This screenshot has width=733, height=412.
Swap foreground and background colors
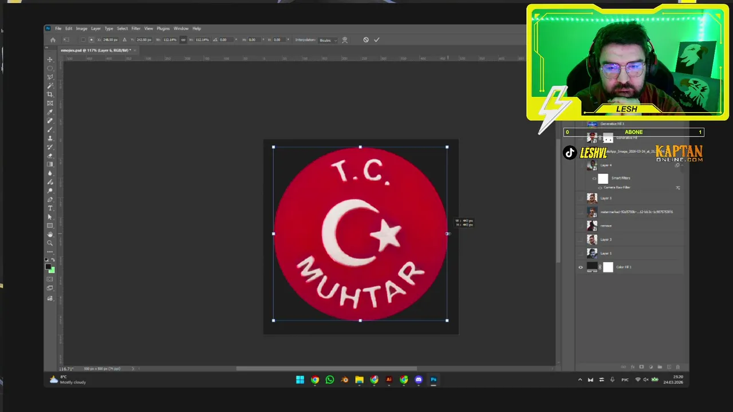pos(53,260)
